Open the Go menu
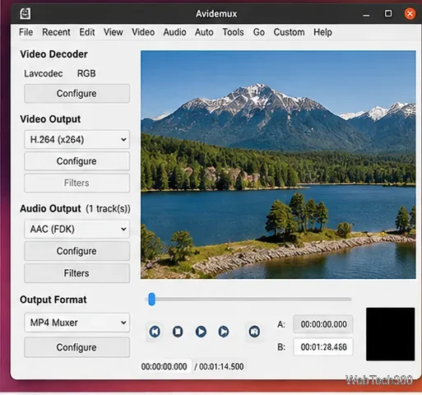This screenshot has width=422, height=395. 259,32
